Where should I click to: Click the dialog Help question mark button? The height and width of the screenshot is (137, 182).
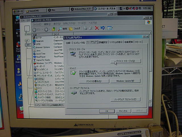pyautogui.click(x=144, y=37)
